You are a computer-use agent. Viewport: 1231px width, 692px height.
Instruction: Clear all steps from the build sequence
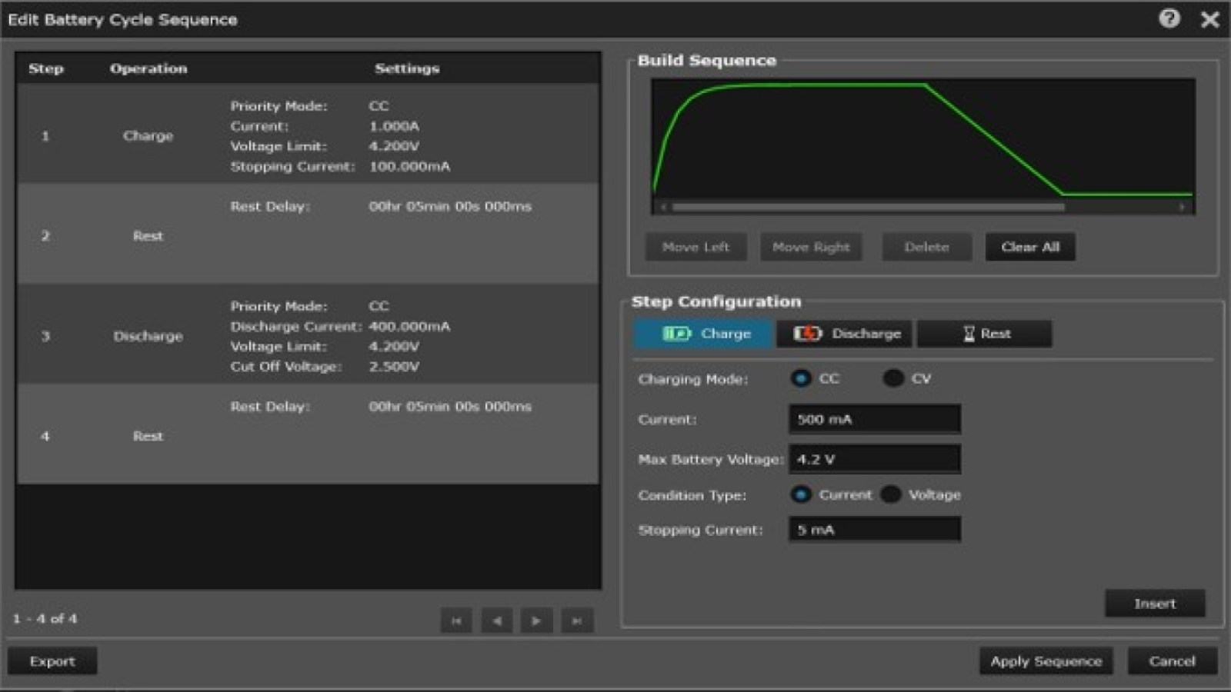[1029, 247]
